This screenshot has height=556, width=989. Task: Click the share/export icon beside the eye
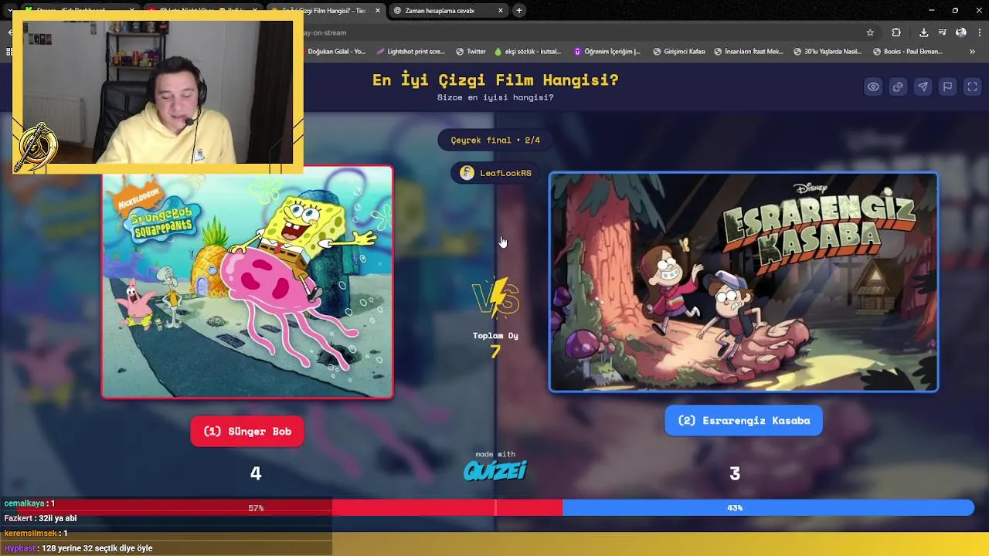click(x=898, y=87)
